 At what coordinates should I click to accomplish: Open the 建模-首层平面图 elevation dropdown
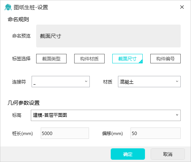[x=106, y=115]
